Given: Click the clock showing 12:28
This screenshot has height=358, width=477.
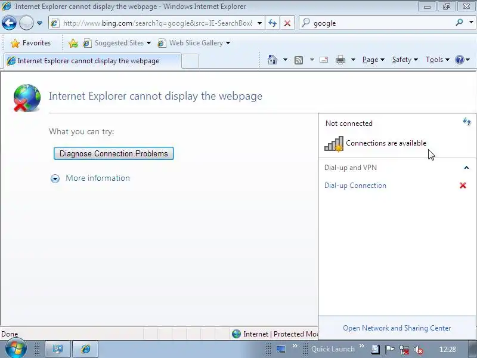Looking at the screenshot, I should pyautogui.click(x=448, y=350).
